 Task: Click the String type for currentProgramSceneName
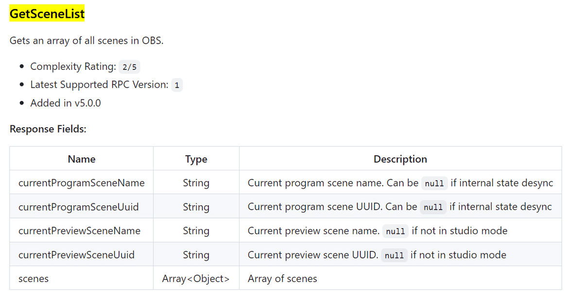[x=196, y=183]
